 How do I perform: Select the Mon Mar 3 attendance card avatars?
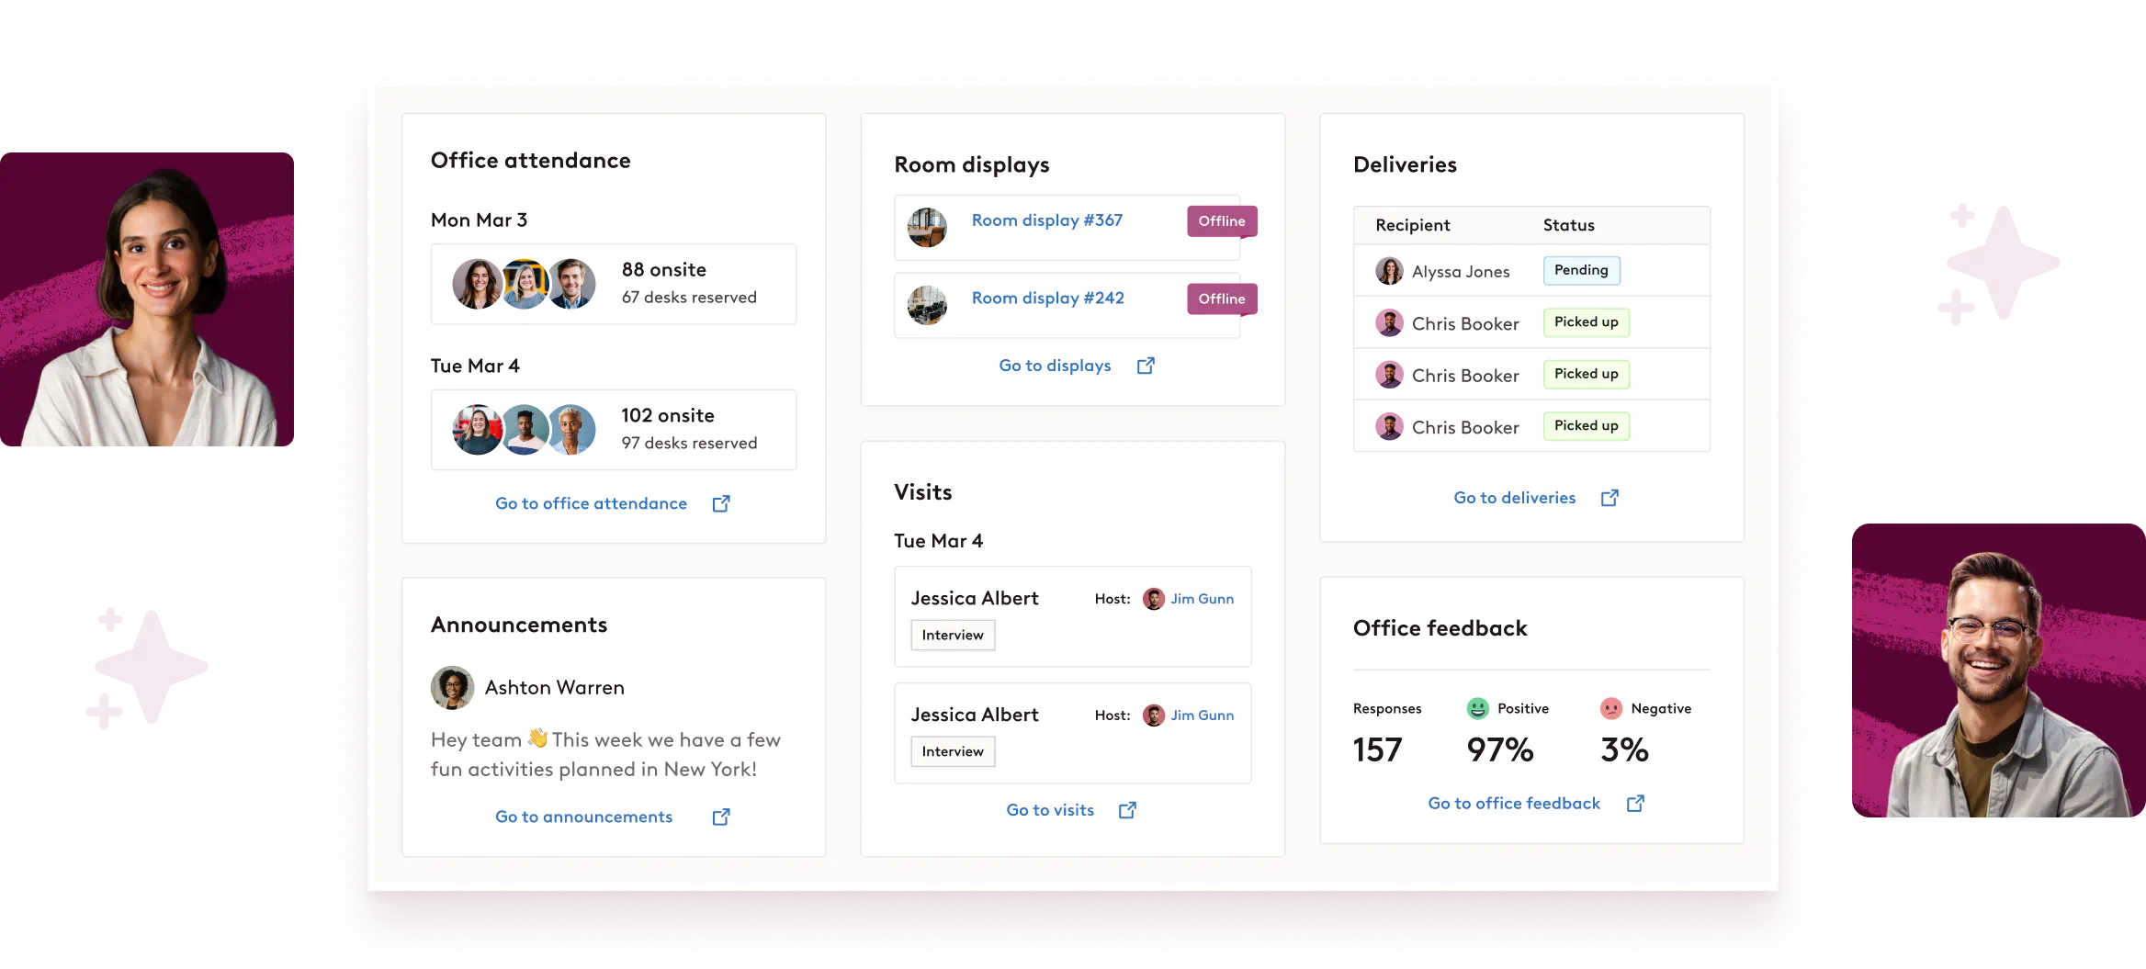tap(524, 284)
